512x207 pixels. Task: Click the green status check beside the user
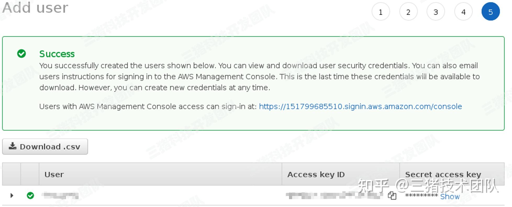30,195
